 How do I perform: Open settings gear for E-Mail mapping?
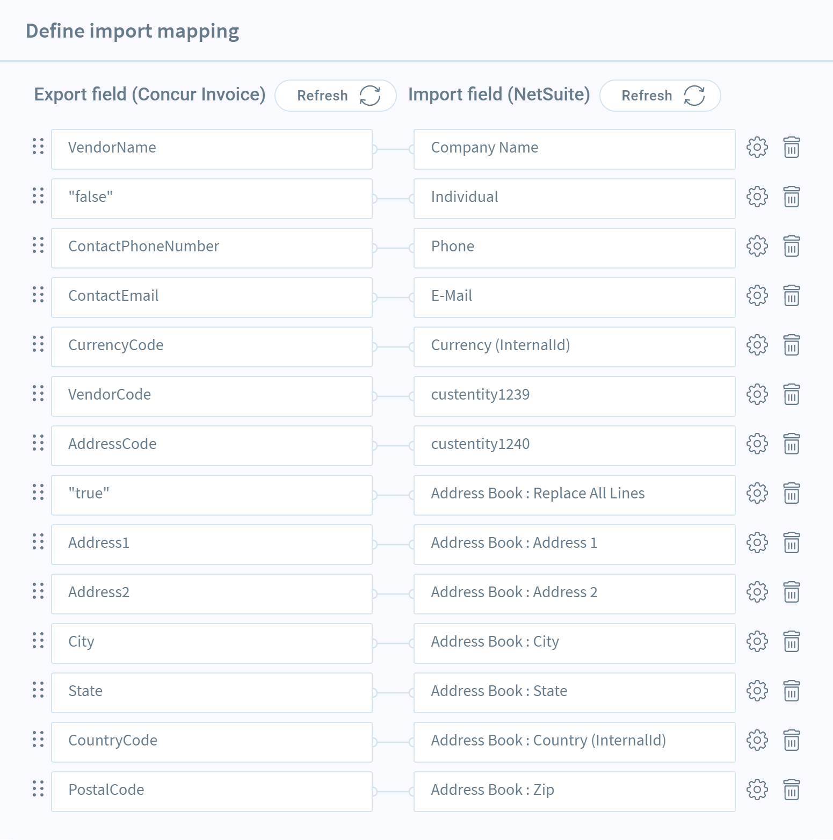(757, 295)
